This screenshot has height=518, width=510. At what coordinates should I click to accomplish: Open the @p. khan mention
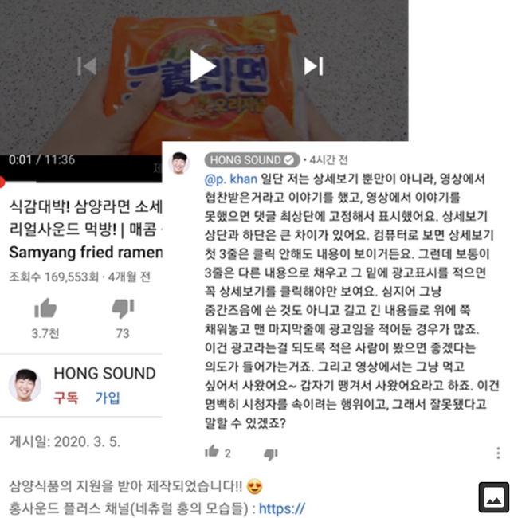pos(231,179)
